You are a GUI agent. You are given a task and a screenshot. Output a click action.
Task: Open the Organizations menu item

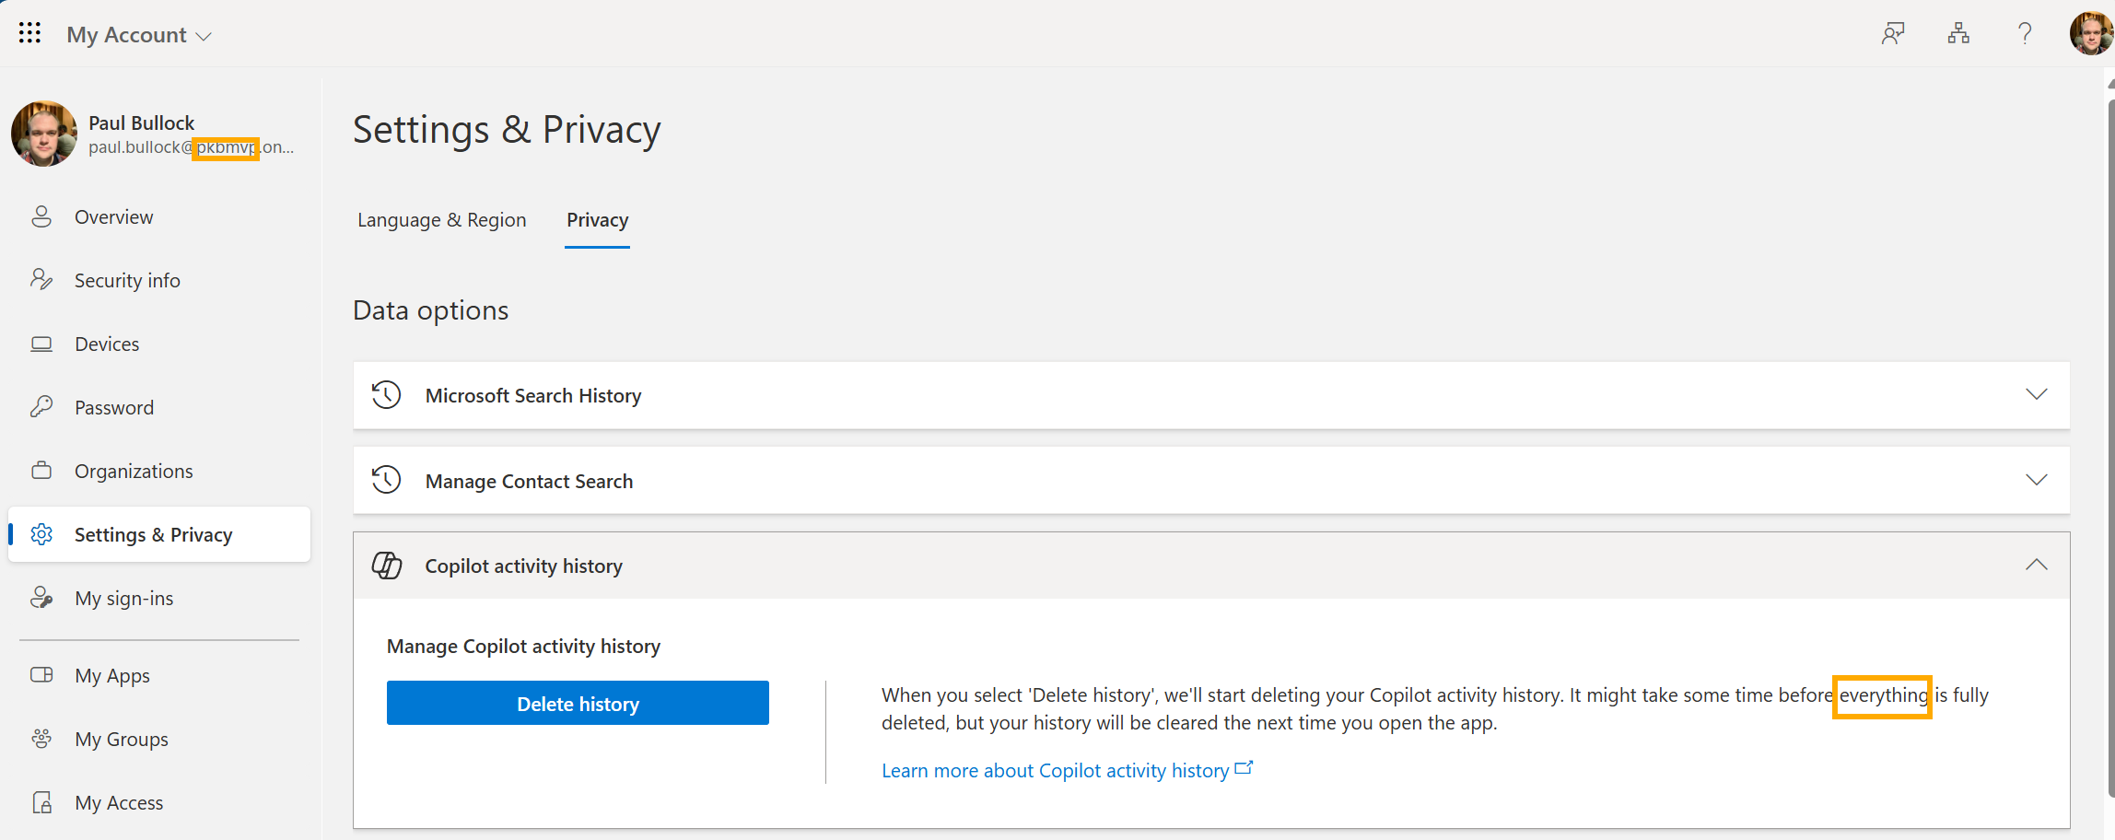134,472
